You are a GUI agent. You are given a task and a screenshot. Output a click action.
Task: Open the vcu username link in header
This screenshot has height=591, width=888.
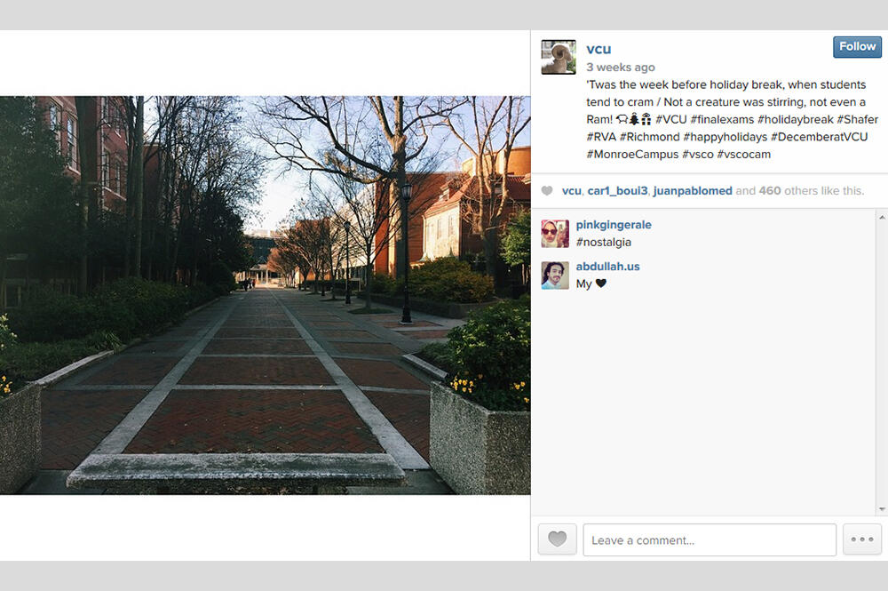click(x=599, y=49)
